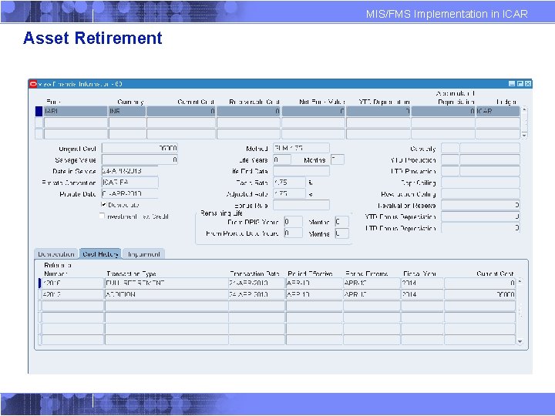Click the Original Cost field
Viewport: 555px width, 416px height.
[140, 148]
